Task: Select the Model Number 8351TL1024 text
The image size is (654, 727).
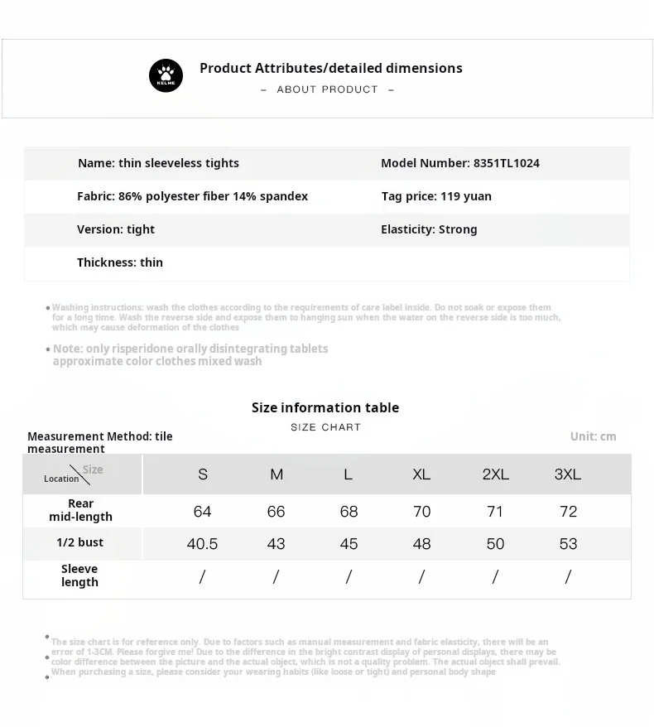Action: click(459, 163)
